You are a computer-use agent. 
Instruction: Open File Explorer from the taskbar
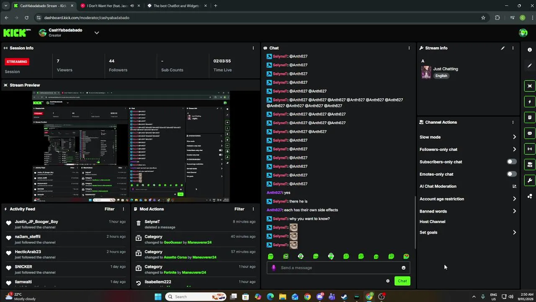[x=283, y=297]
